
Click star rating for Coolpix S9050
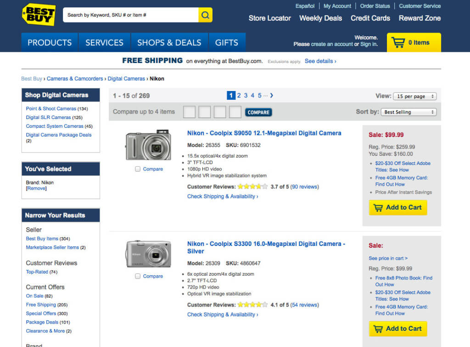(252, 187)
